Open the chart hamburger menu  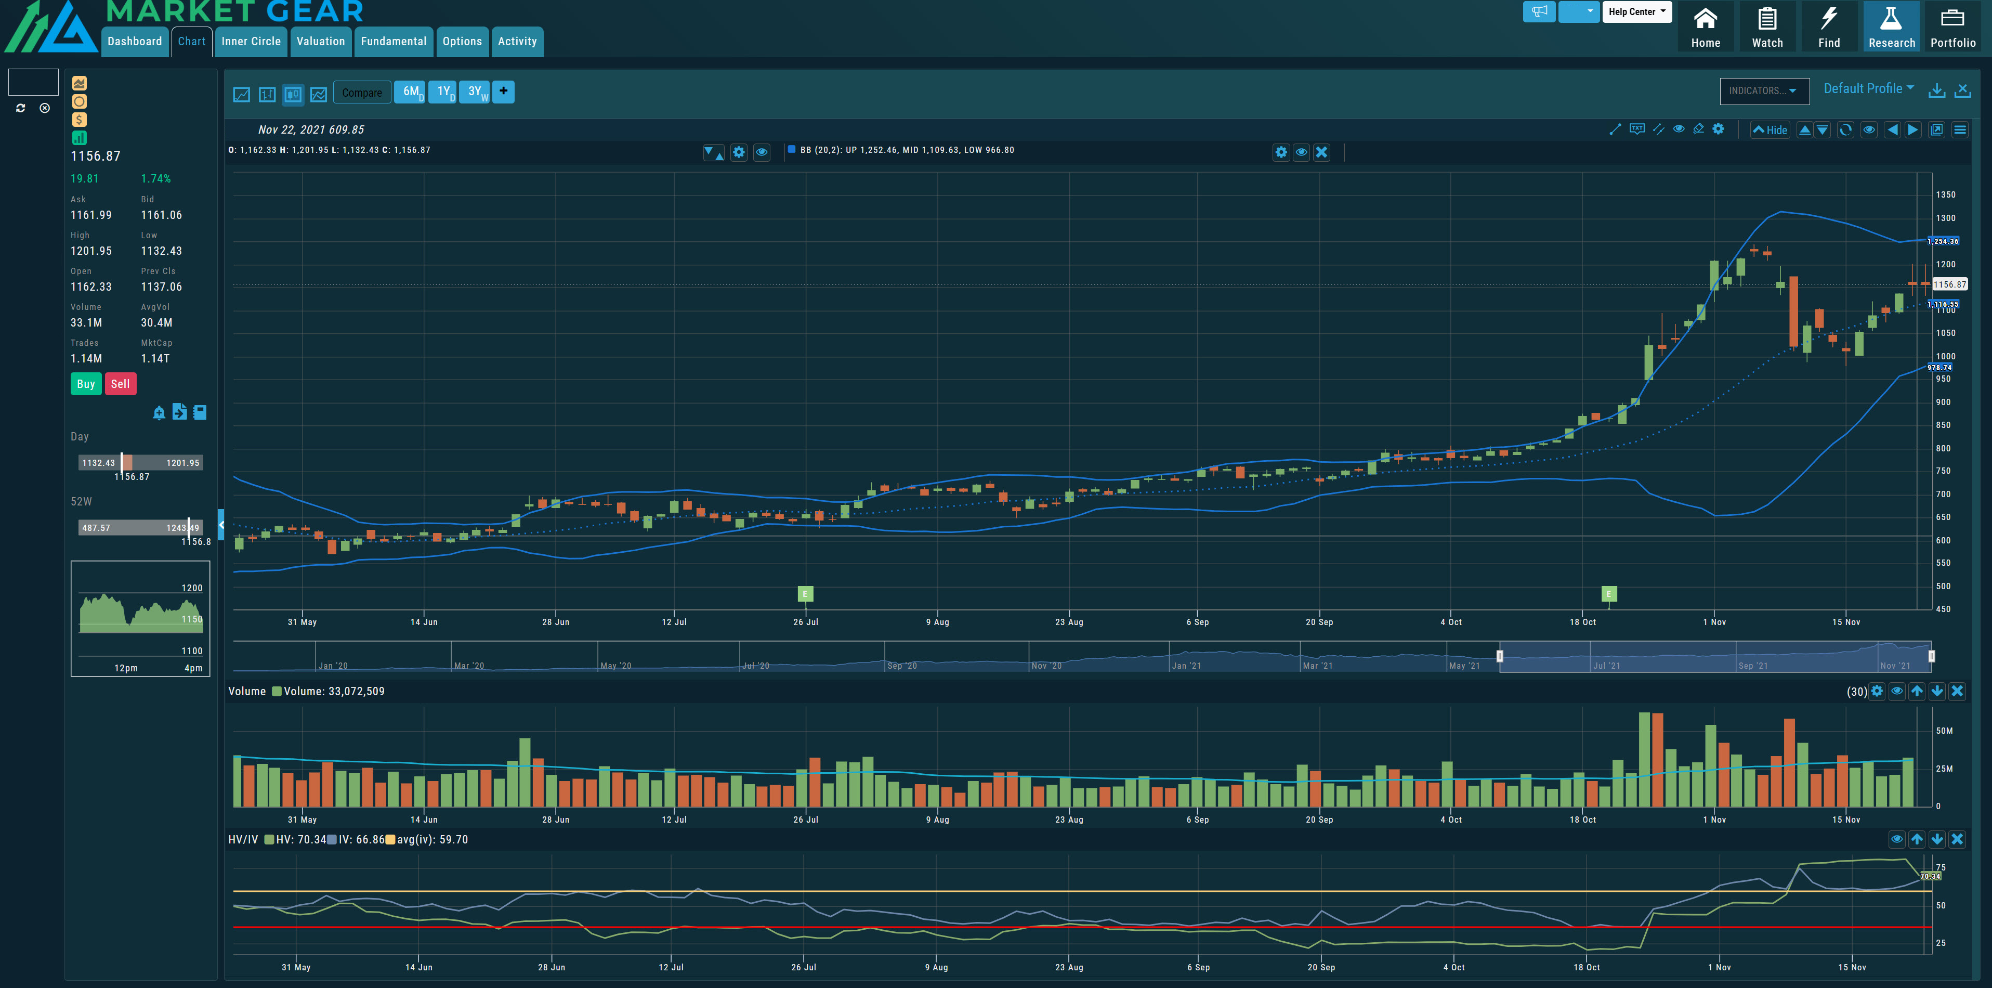(1960, 130)
